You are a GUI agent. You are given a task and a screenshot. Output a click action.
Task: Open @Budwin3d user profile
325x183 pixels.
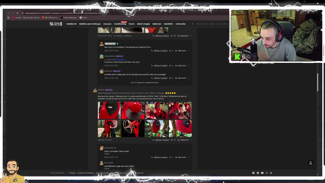pyautogui.click(x=110, y=44)
